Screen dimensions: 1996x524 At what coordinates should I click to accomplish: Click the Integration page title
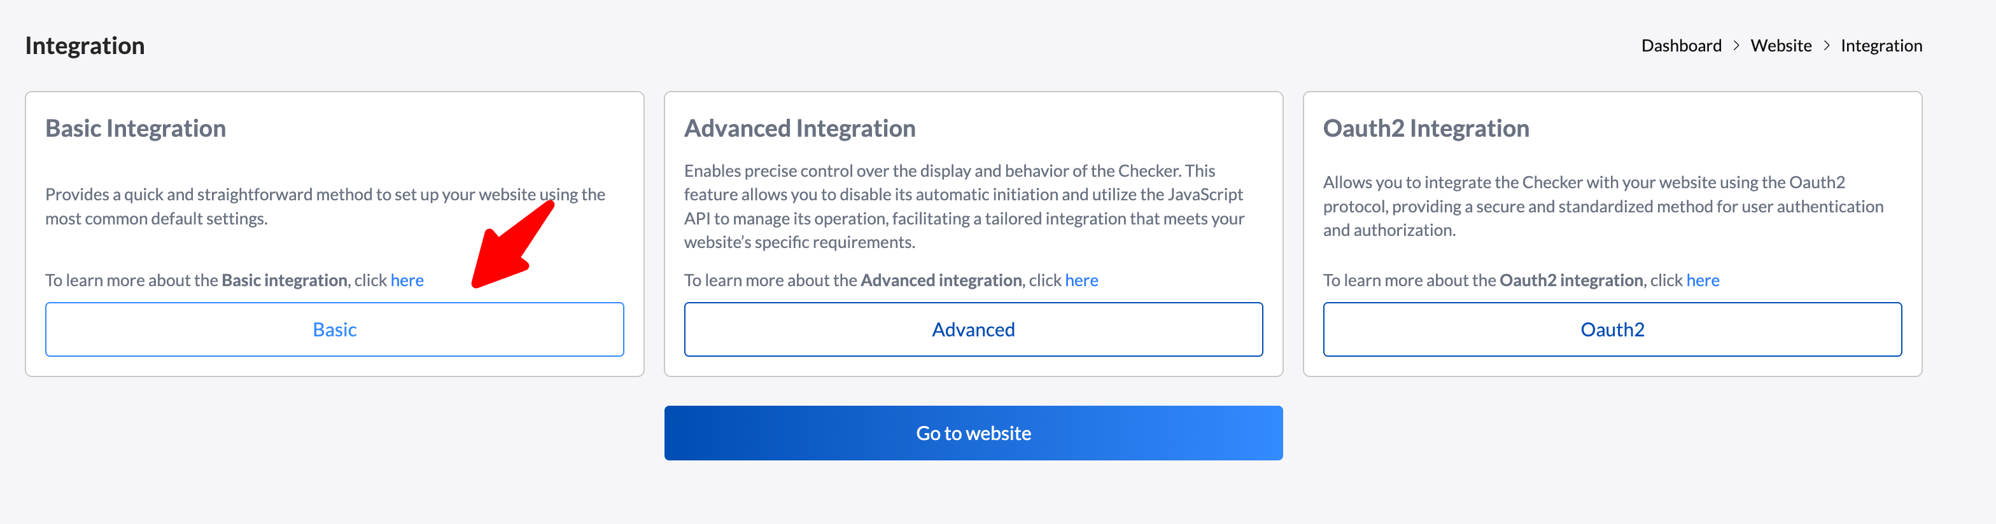(85, 46)
